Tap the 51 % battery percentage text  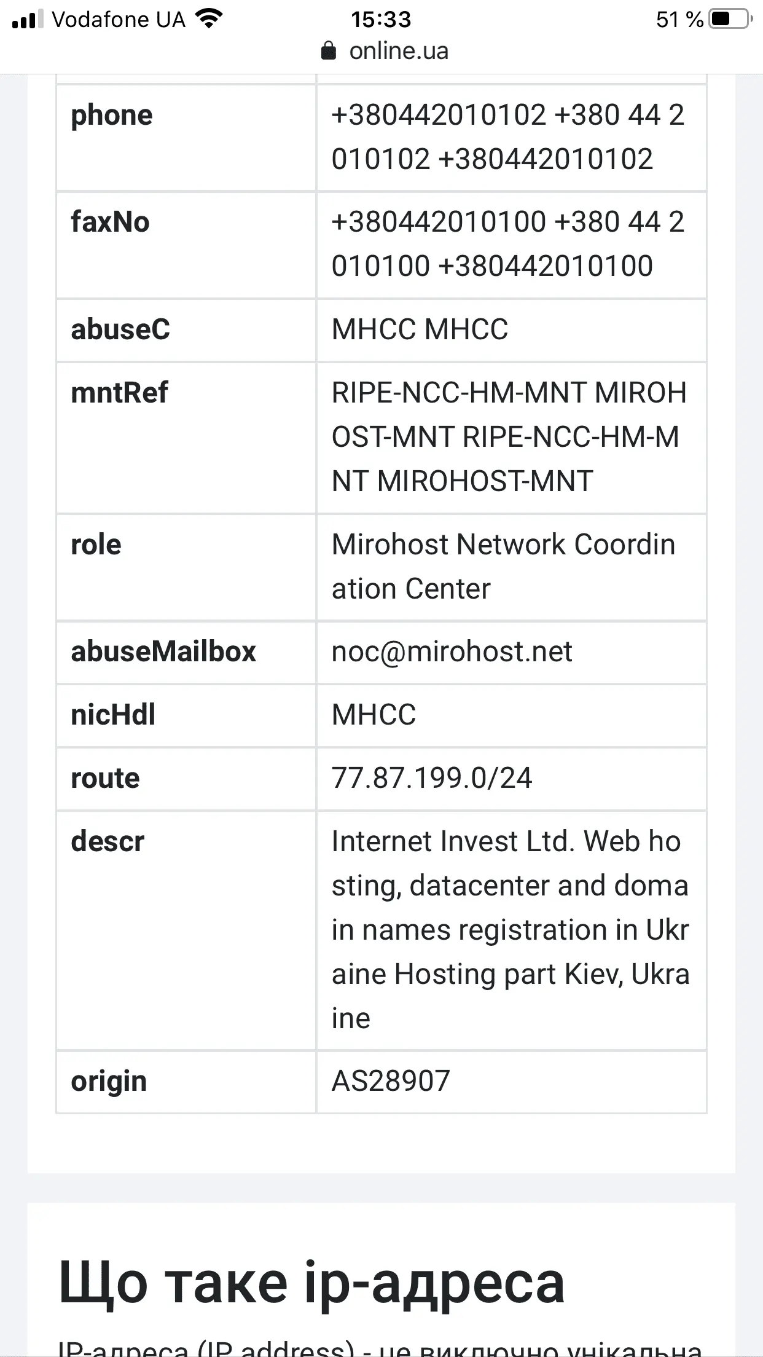click(x=679, y=20)
